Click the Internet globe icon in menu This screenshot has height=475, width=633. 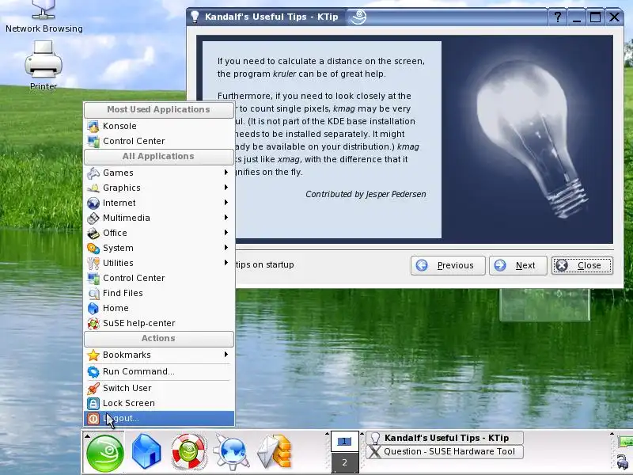(x=93, y=203)
